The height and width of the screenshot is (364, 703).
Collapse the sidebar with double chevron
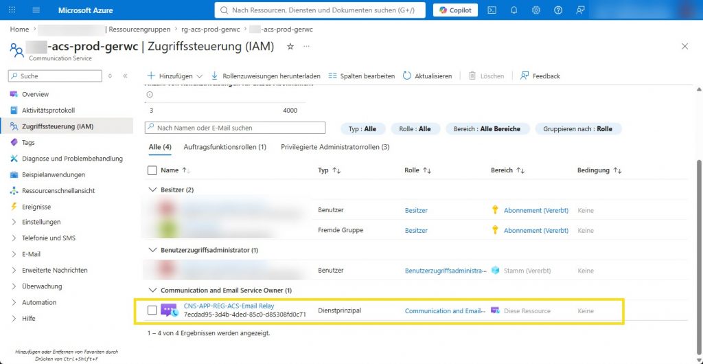point(125,76)
